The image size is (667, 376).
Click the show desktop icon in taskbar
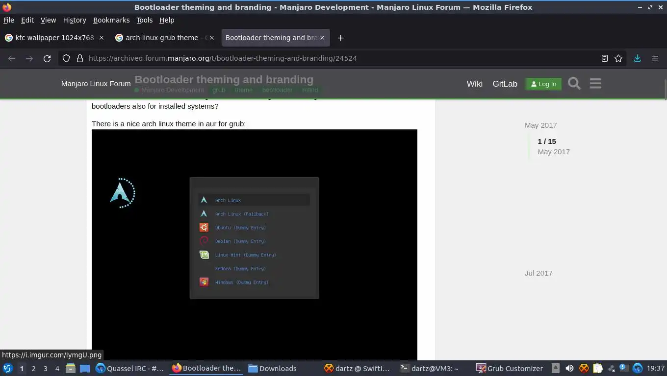85,368
